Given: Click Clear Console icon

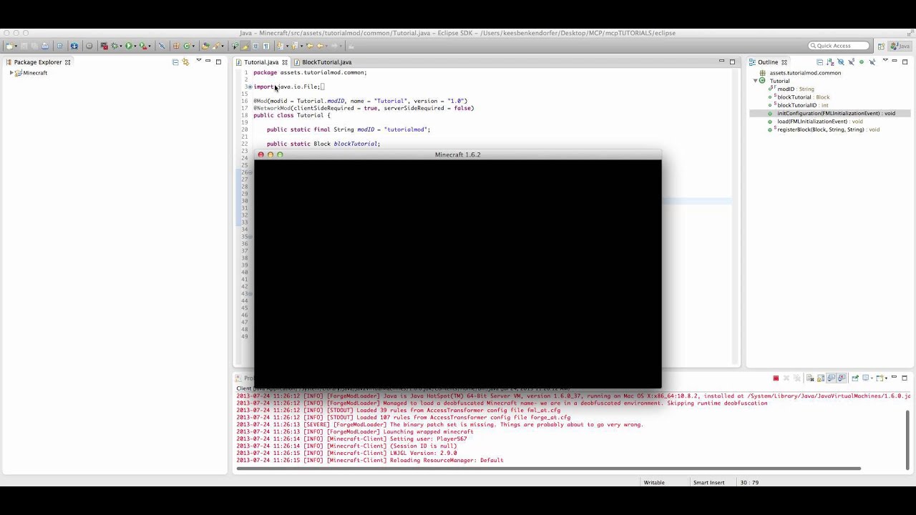Looking at the screenshot, I should pos(810,378).
